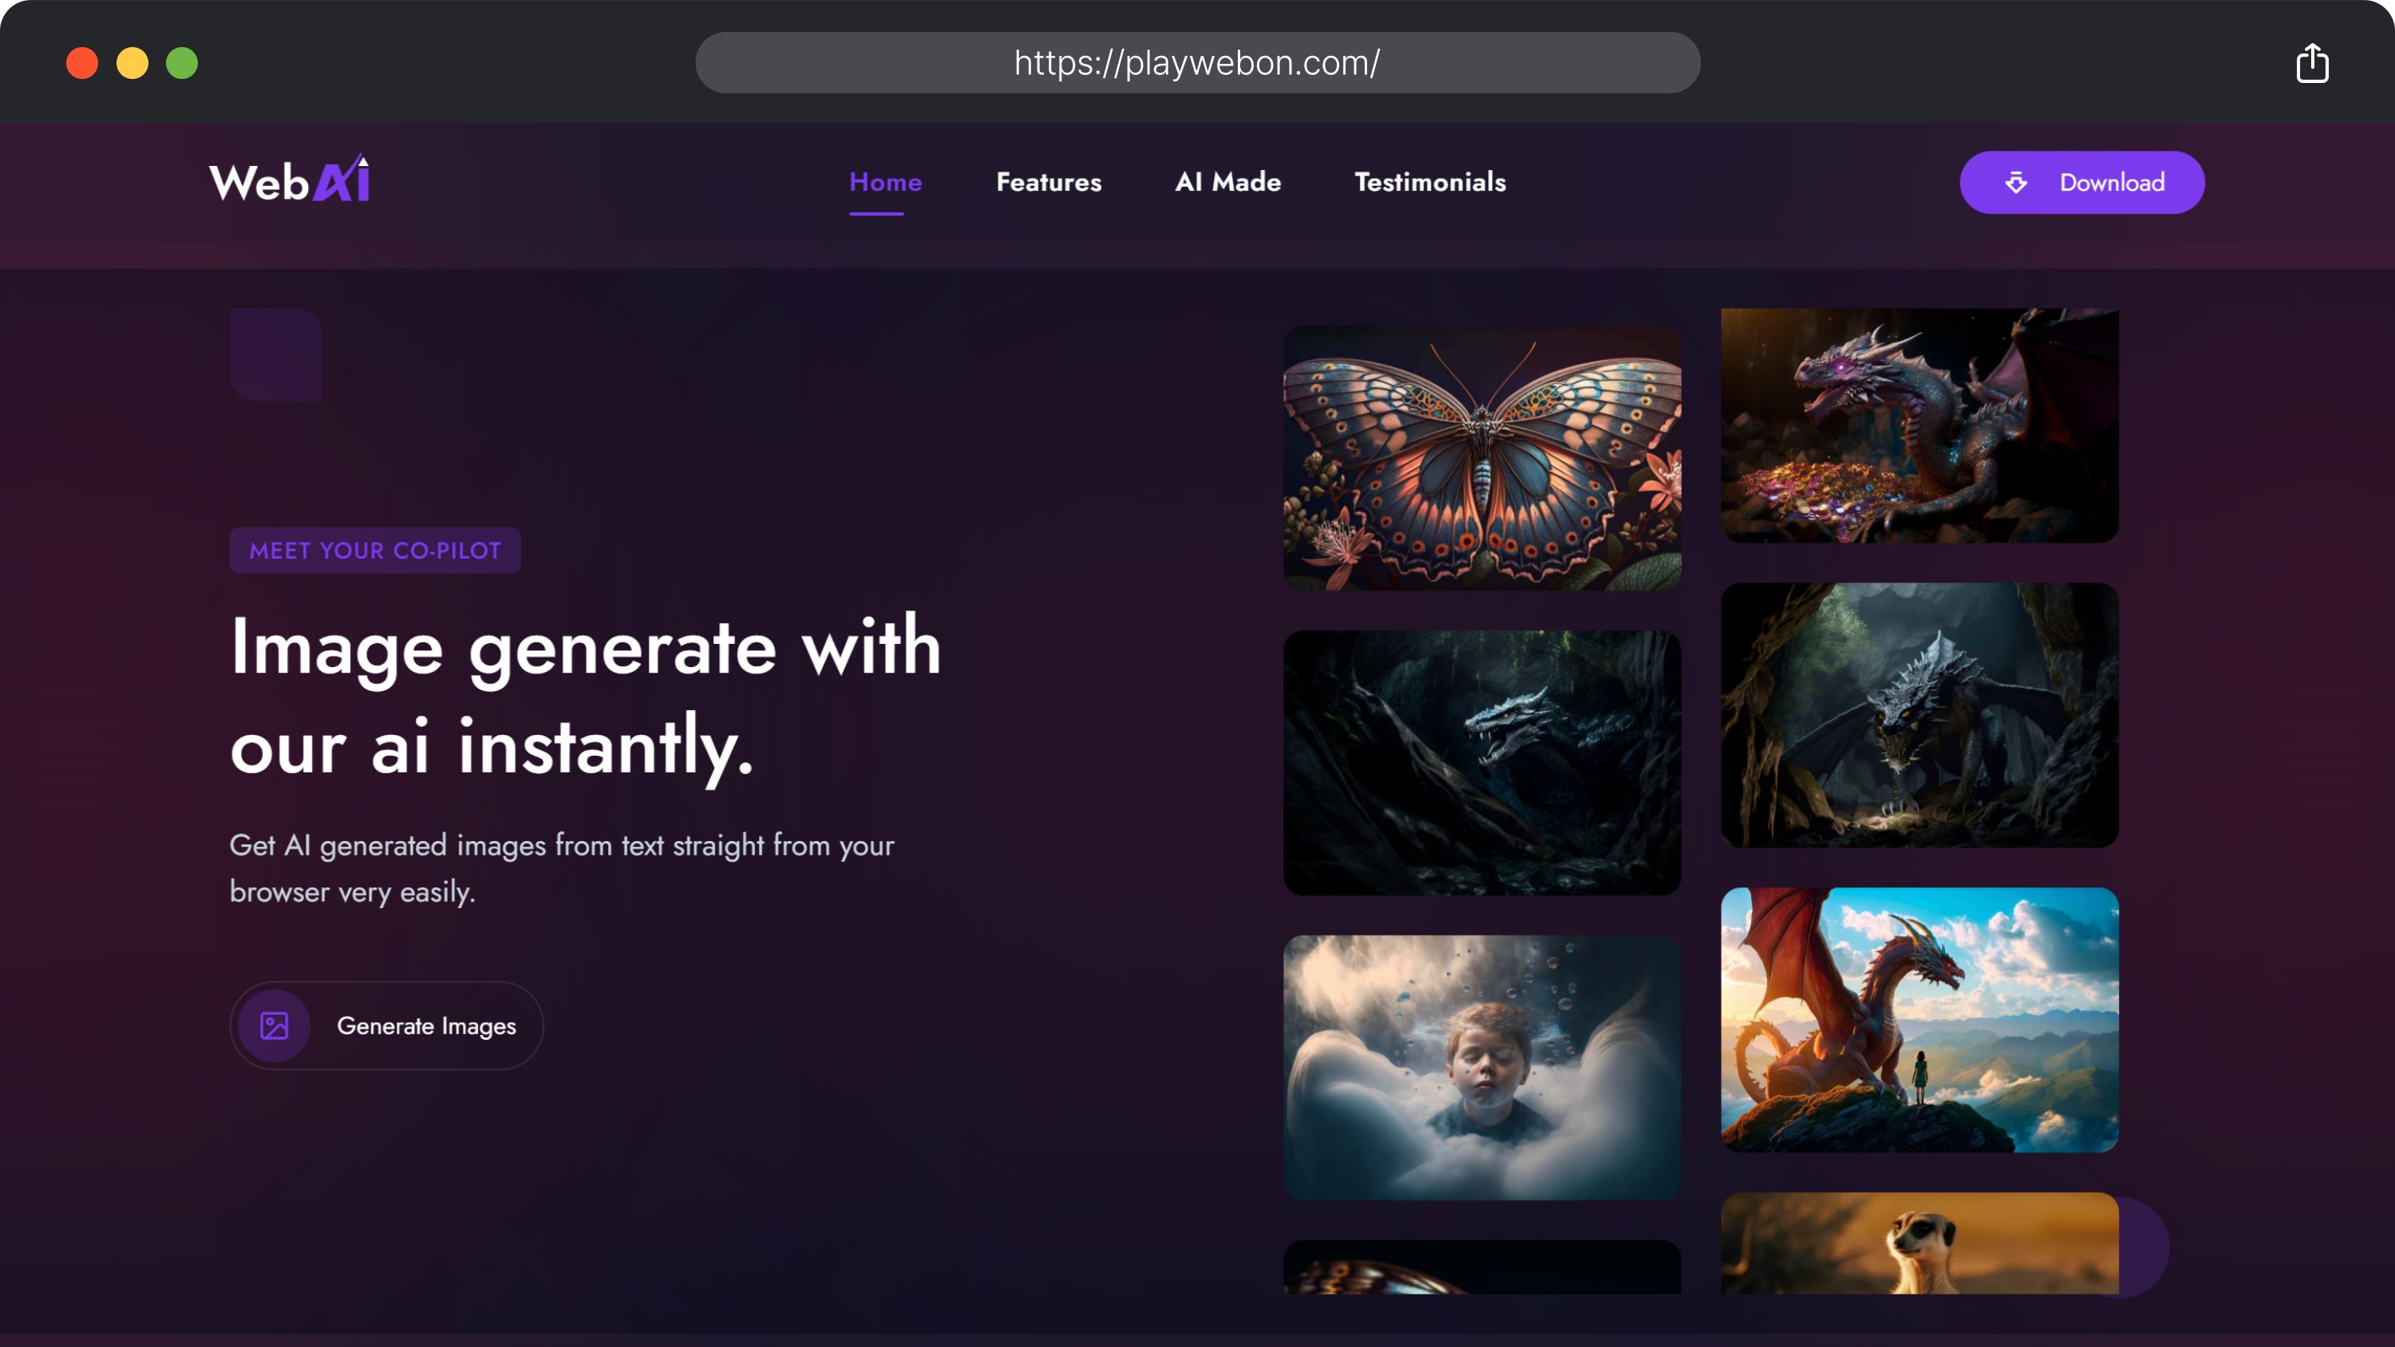Open the AI Made menu item
The height and width of the screenshot is (1347, 2395).
(1227, 182)
